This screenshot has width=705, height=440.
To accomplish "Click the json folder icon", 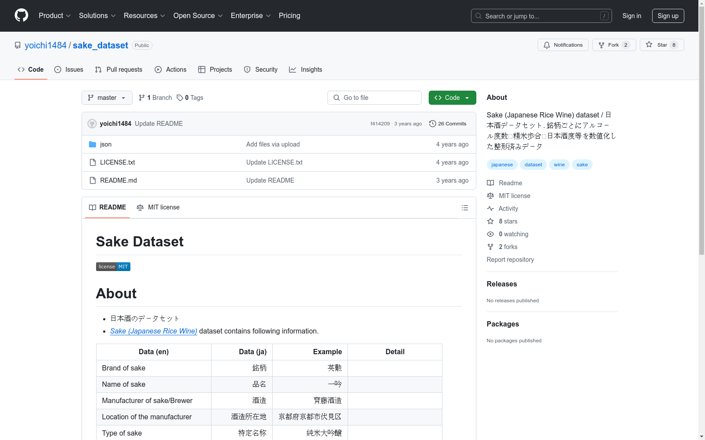I will 93,144.
